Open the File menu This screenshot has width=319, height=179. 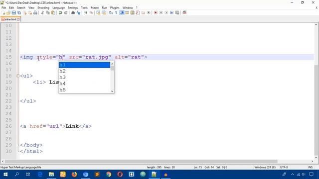click(x=3, y=8)
